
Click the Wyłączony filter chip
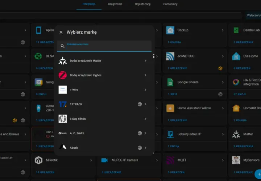tap(253, 15)
